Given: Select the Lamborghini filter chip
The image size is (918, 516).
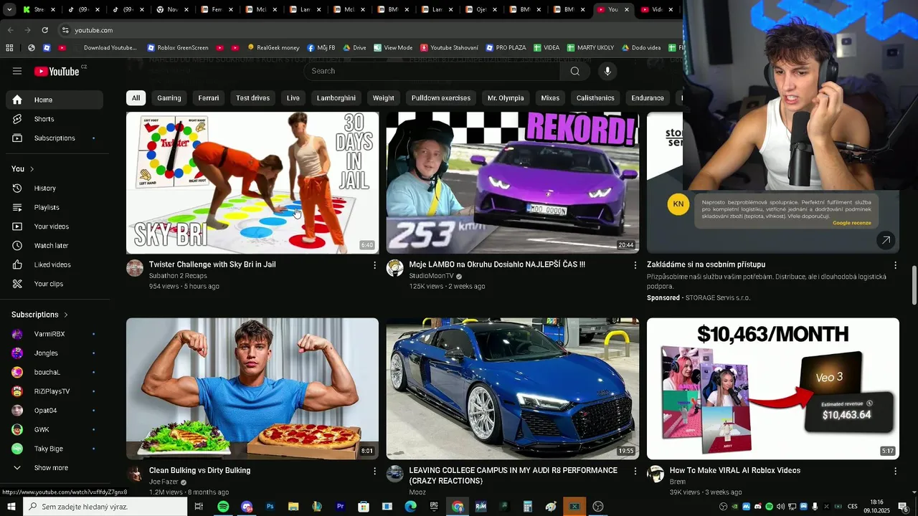Looking at the screenshot, I should click(x=336, y=98).
